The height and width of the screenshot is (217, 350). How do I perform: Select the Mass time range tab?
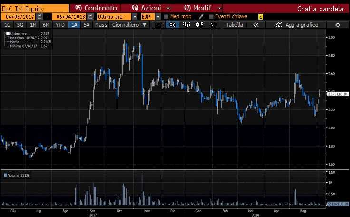pyautogui.click(x=101, y=25)
